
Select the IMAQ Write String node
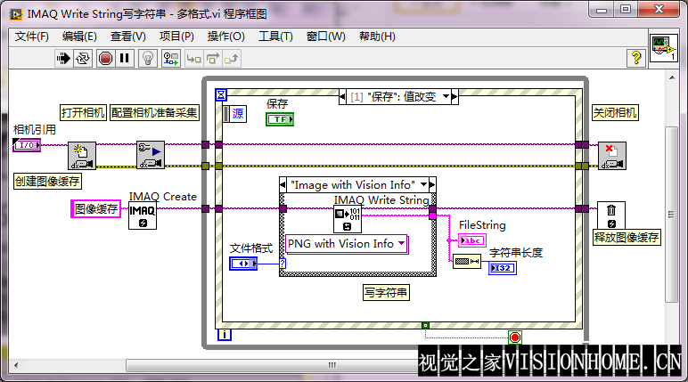click(x=348, y=219)
